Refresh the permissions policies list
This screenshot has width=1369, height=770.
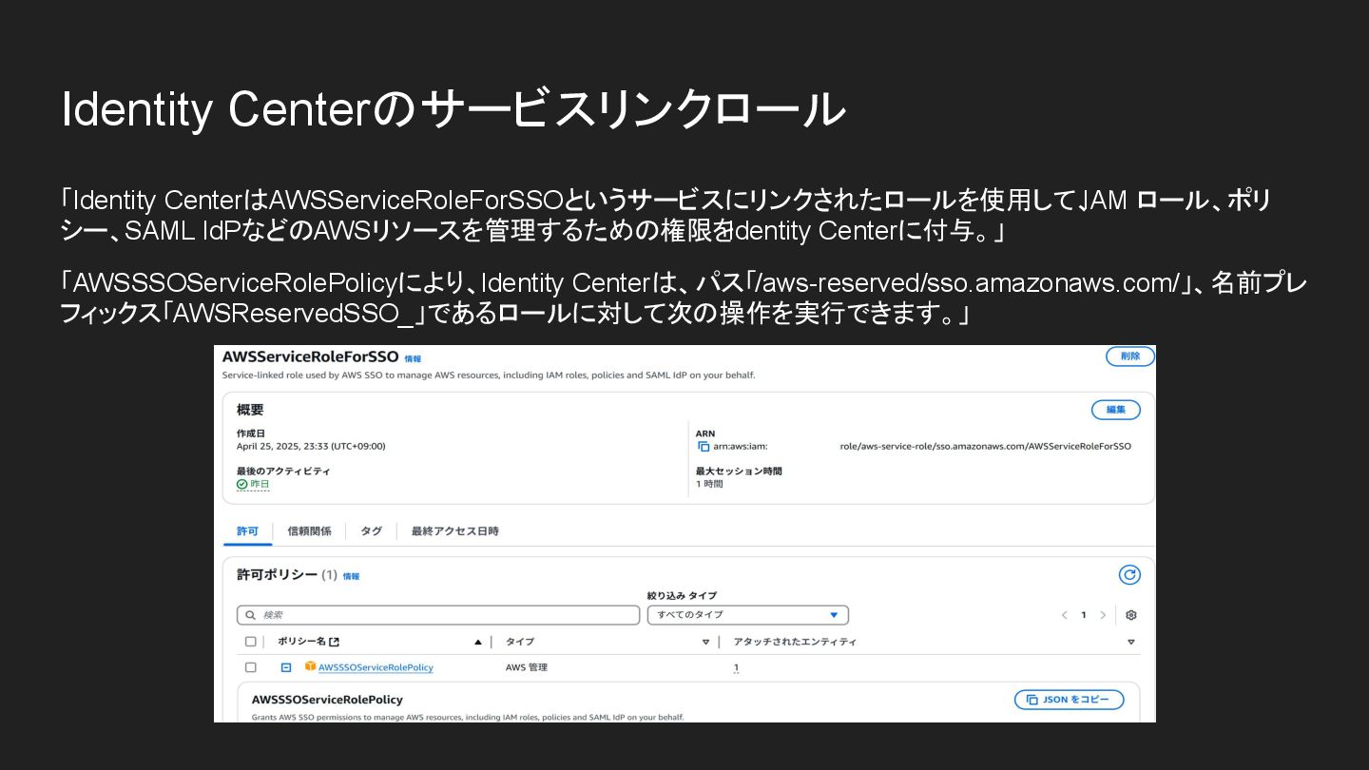tap(1128, 574)
